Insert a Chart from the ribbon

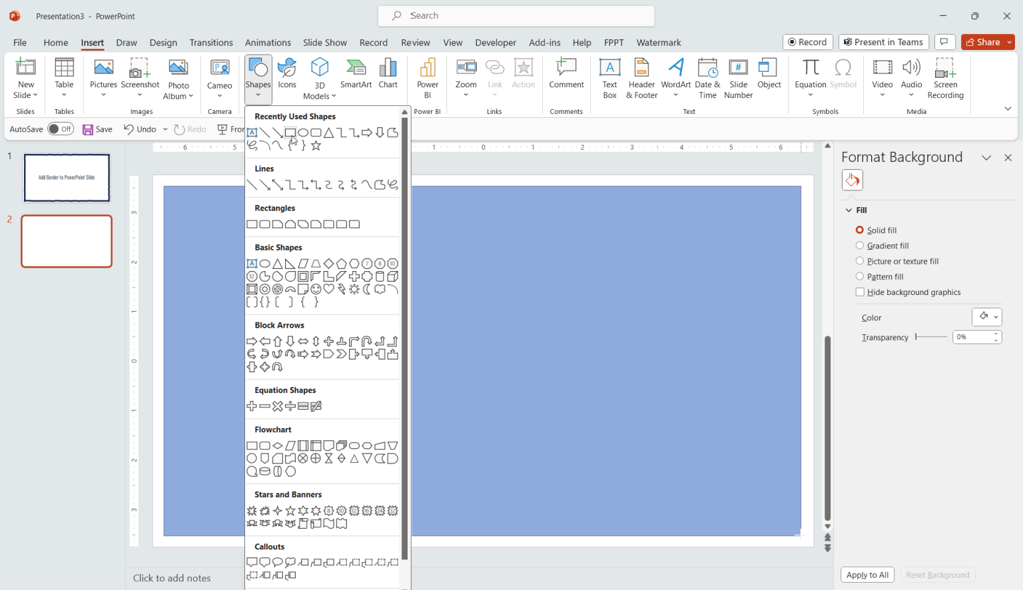click(x=388, y=73)
